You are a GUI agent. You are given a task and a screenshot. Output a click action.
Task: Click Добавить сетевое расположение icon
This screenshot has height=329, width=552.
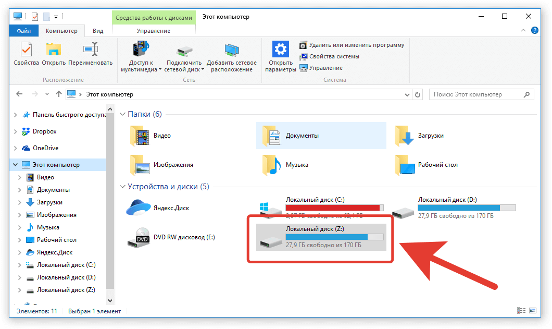click(232, 51)
